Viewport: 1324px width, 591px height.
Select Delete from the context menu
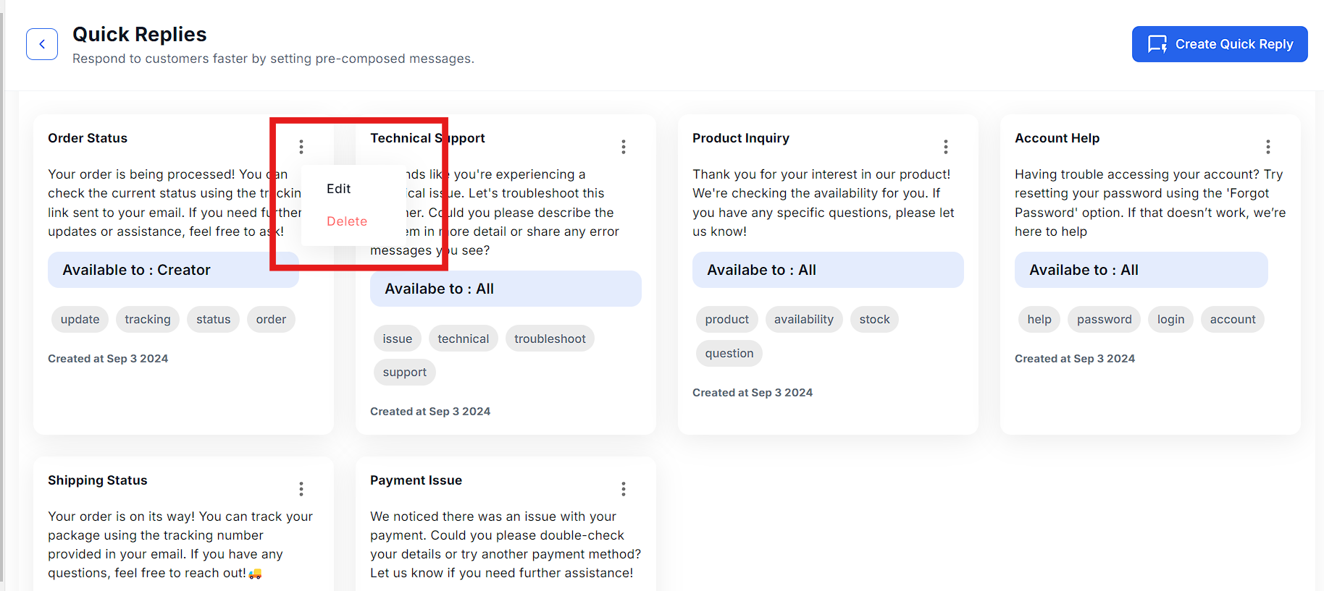coord(347,221)
